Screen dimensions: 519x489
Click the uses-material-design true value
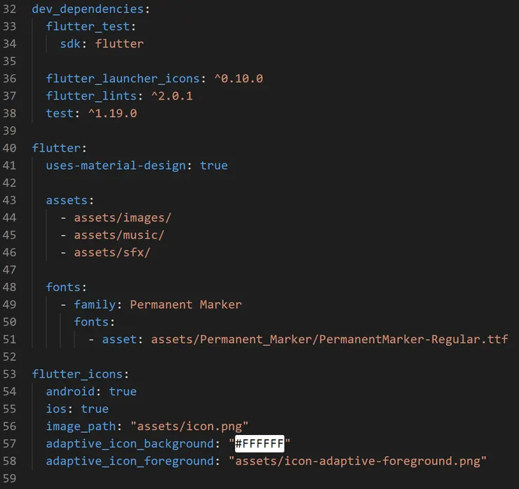coord(214,166)
